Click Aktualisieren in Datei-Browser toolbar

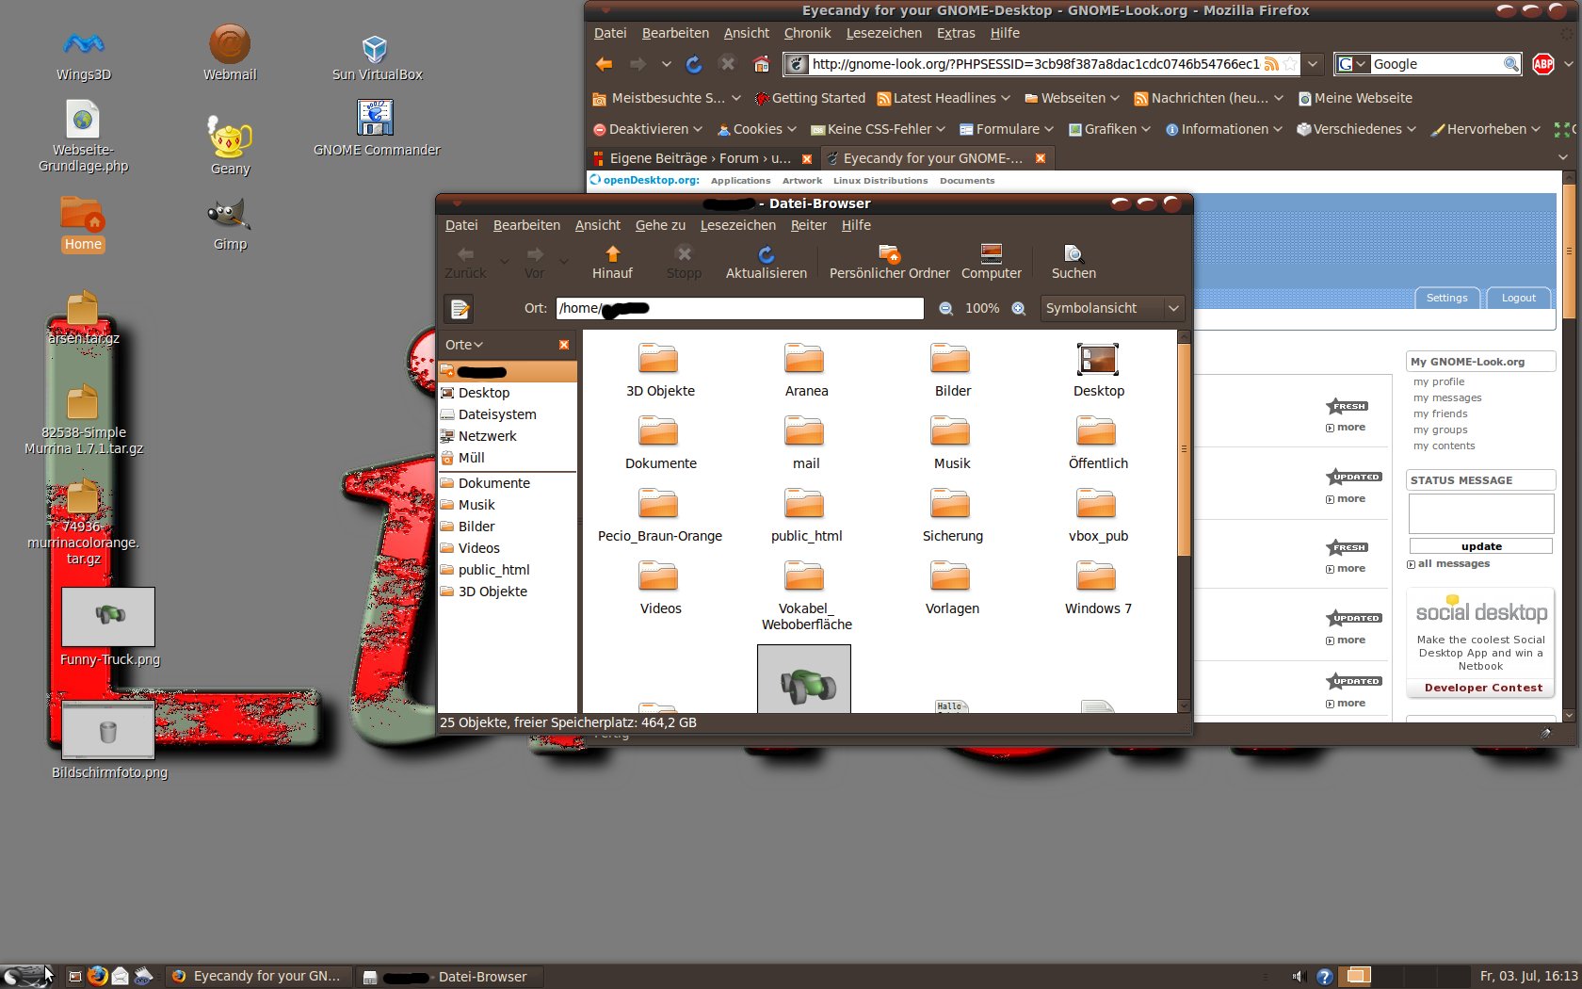click(x=766, y=262)
